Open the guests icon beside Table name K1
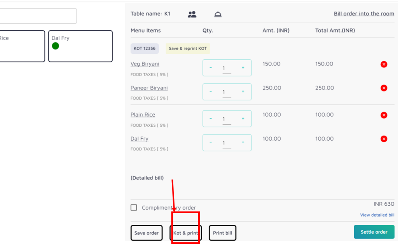 click(x=192, y=14)
